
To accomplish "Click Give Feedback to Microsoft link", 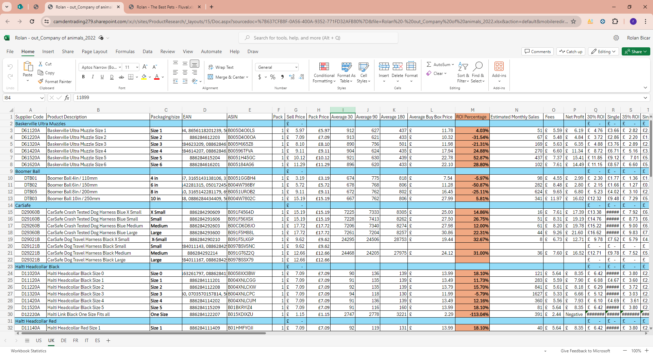I will [x=585, y=351].
